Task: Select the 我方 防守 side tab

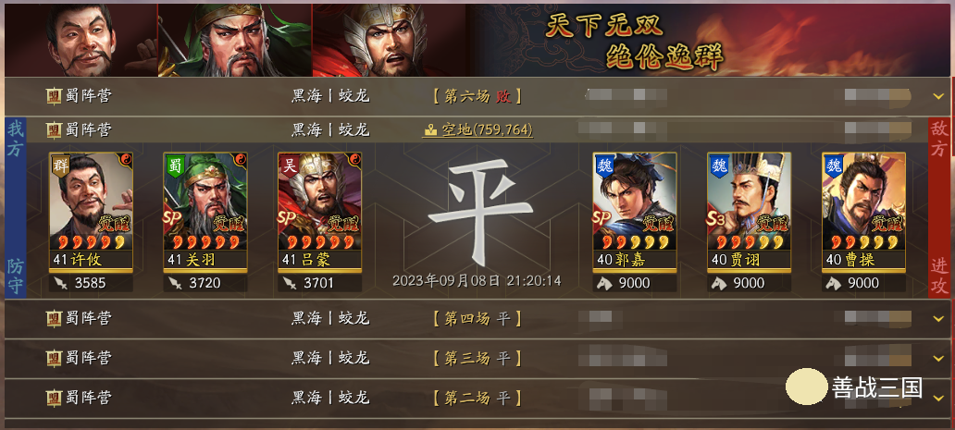Action: [15, 207]
